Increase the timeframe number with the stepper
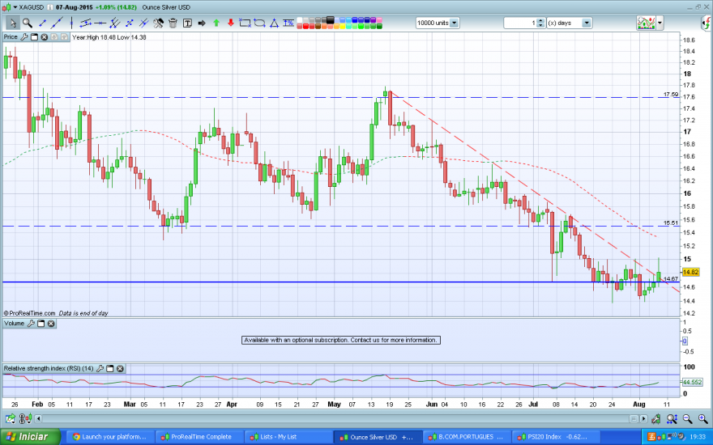The width and height of the screenshot is (713, 445). [x=540, y=20]
